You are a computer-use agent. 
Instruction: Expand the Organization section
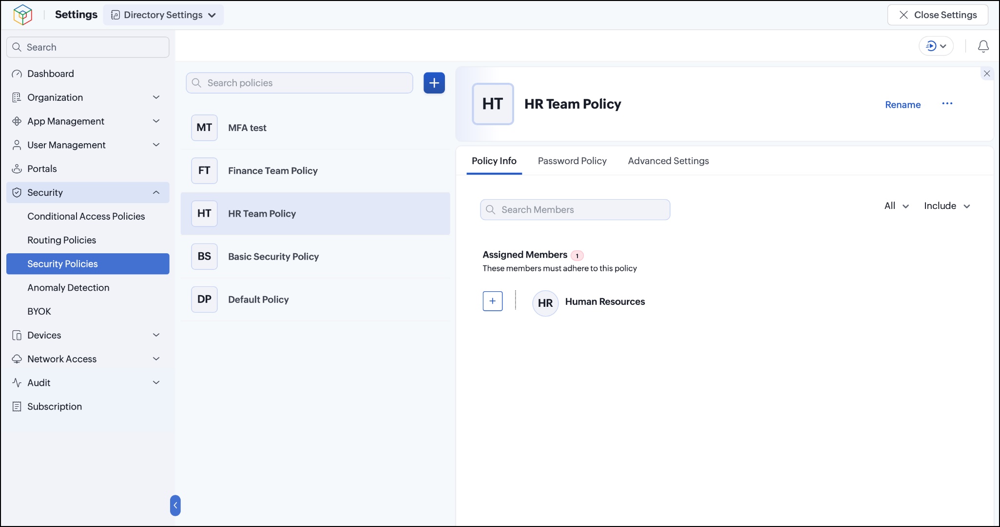pyautogui.click(x=156, y=97)
